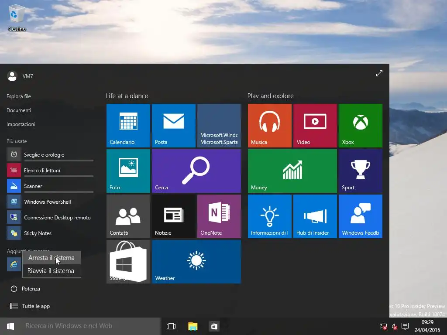Open the notification center tray icon
This screenshot has height=335, width=447.
point(405,326)
